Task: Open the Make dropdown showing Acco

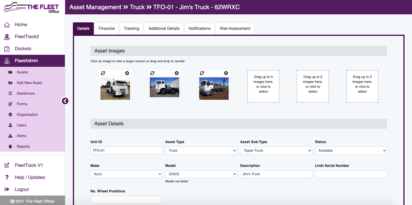Action: [126, 174]
